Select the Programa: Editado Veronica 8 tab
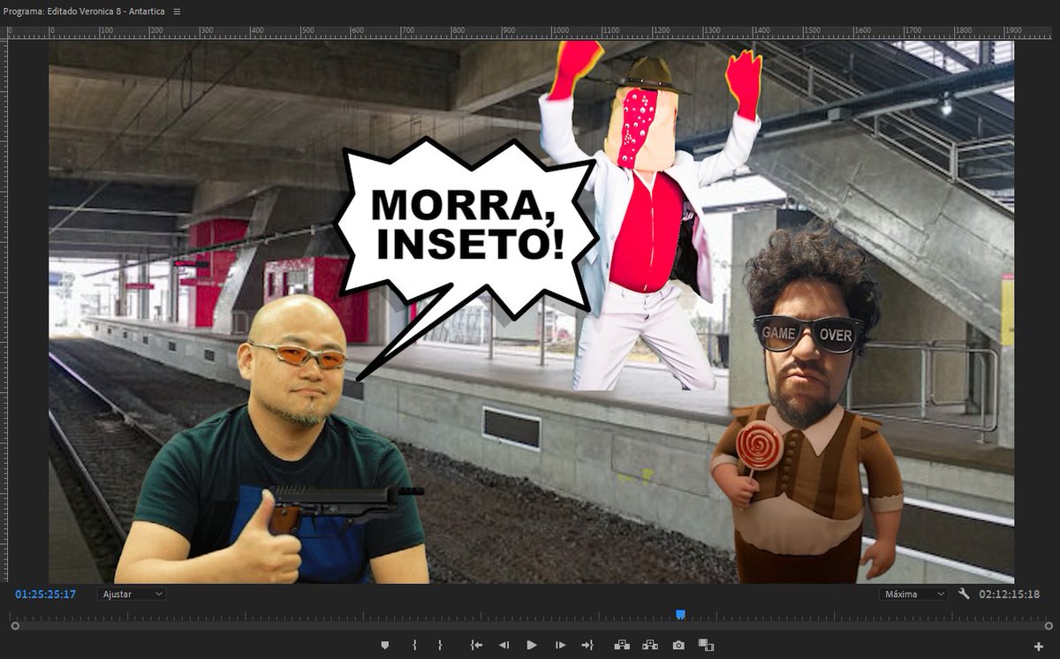Screen dimensions: 1060x659 [x=84, y=12]
